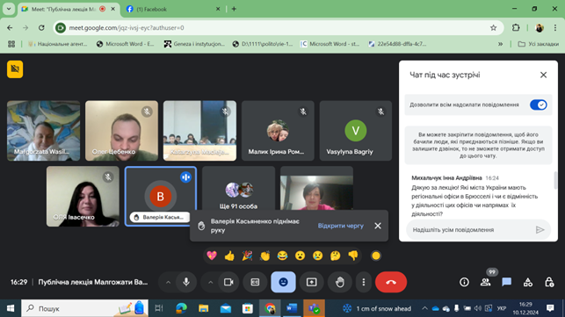Viewport: 565px width, 317px height.
Task: Open more options three-dot menu
Action: [x=364, y=282]
